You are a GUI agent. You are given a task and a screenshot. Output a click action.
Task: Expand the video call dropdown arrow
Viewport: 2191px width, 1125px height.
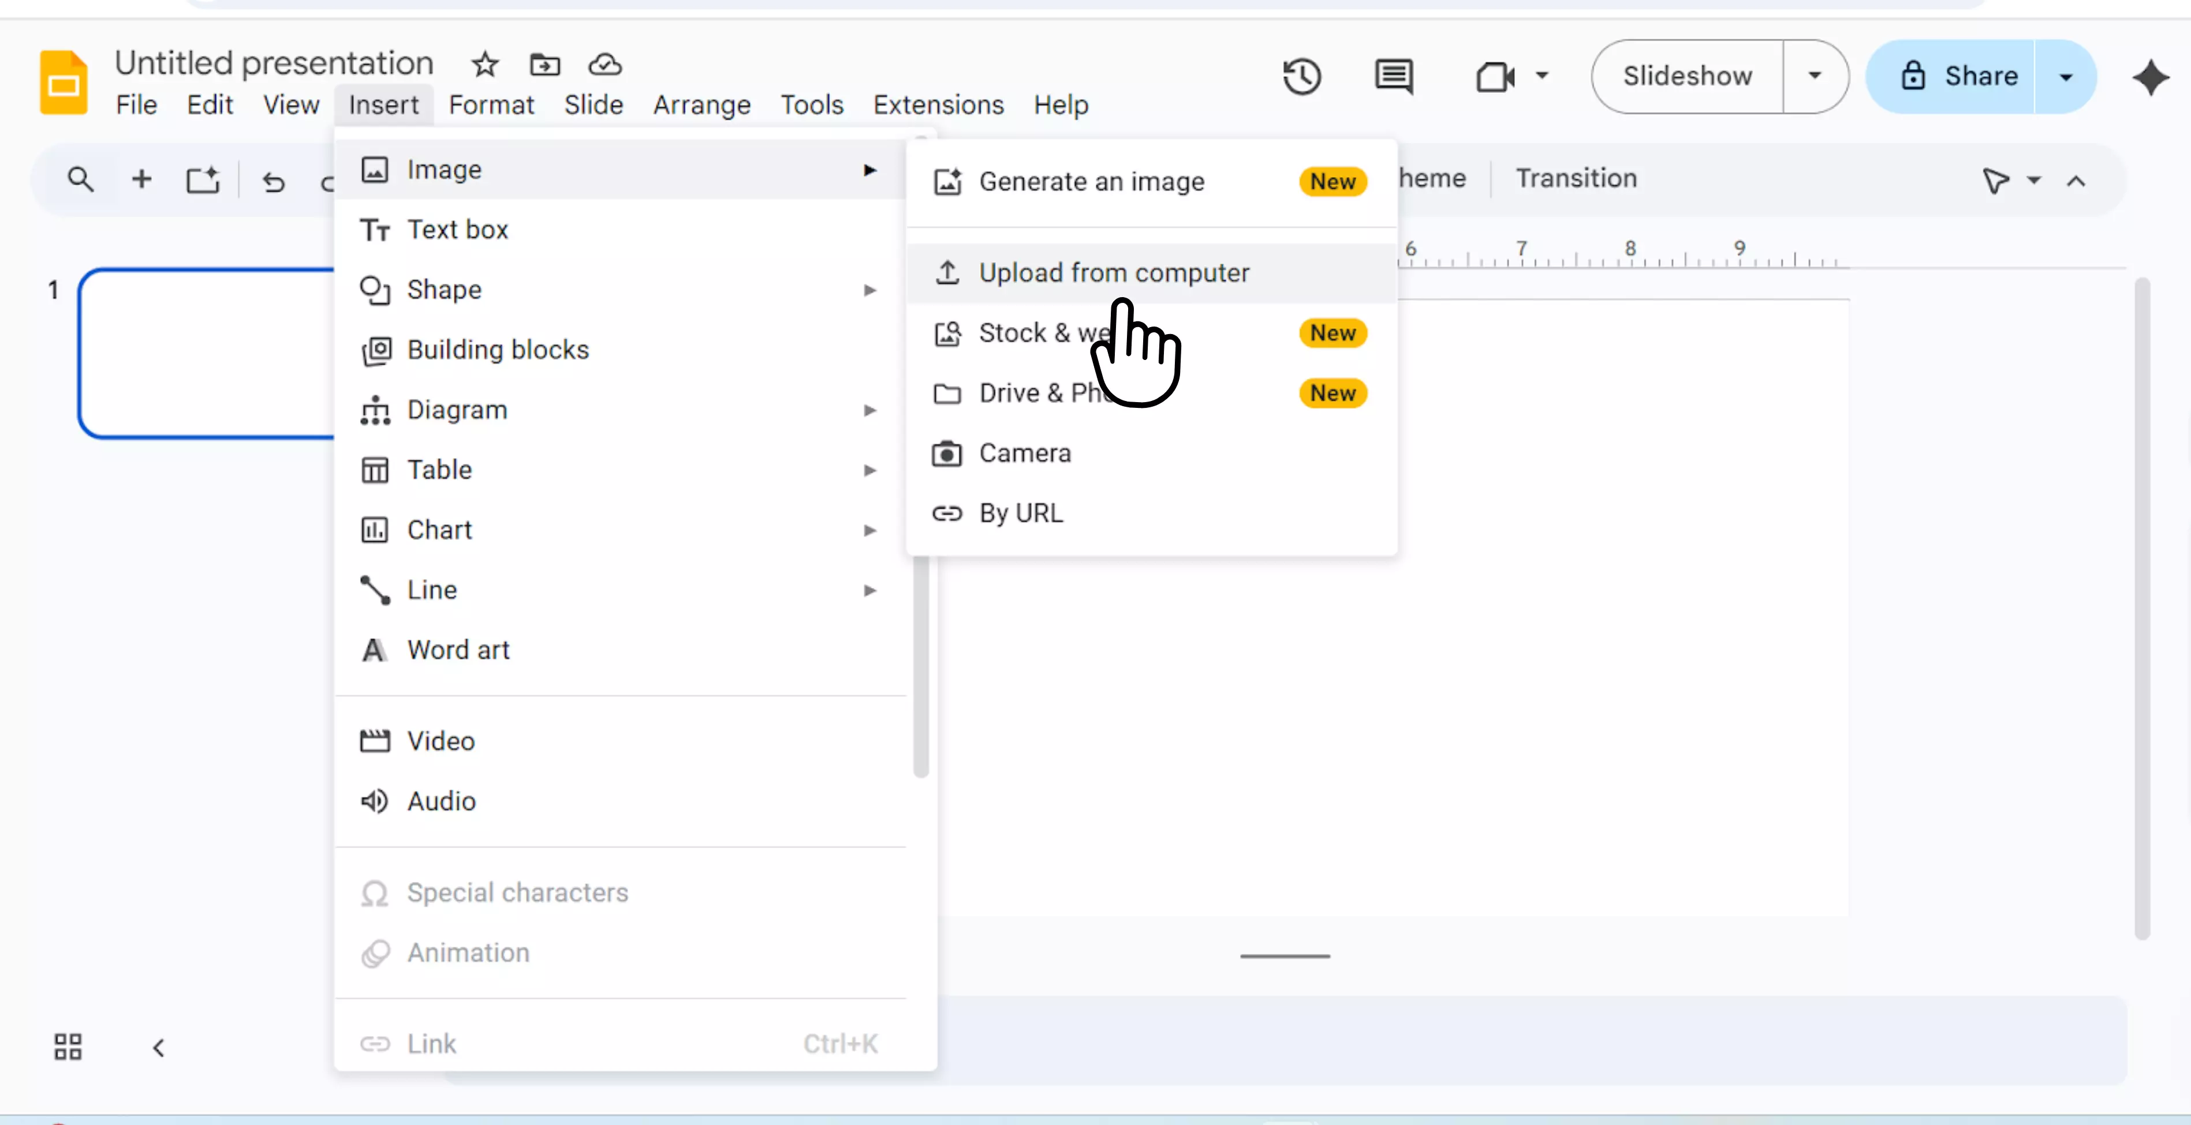tap(1541, 76)
